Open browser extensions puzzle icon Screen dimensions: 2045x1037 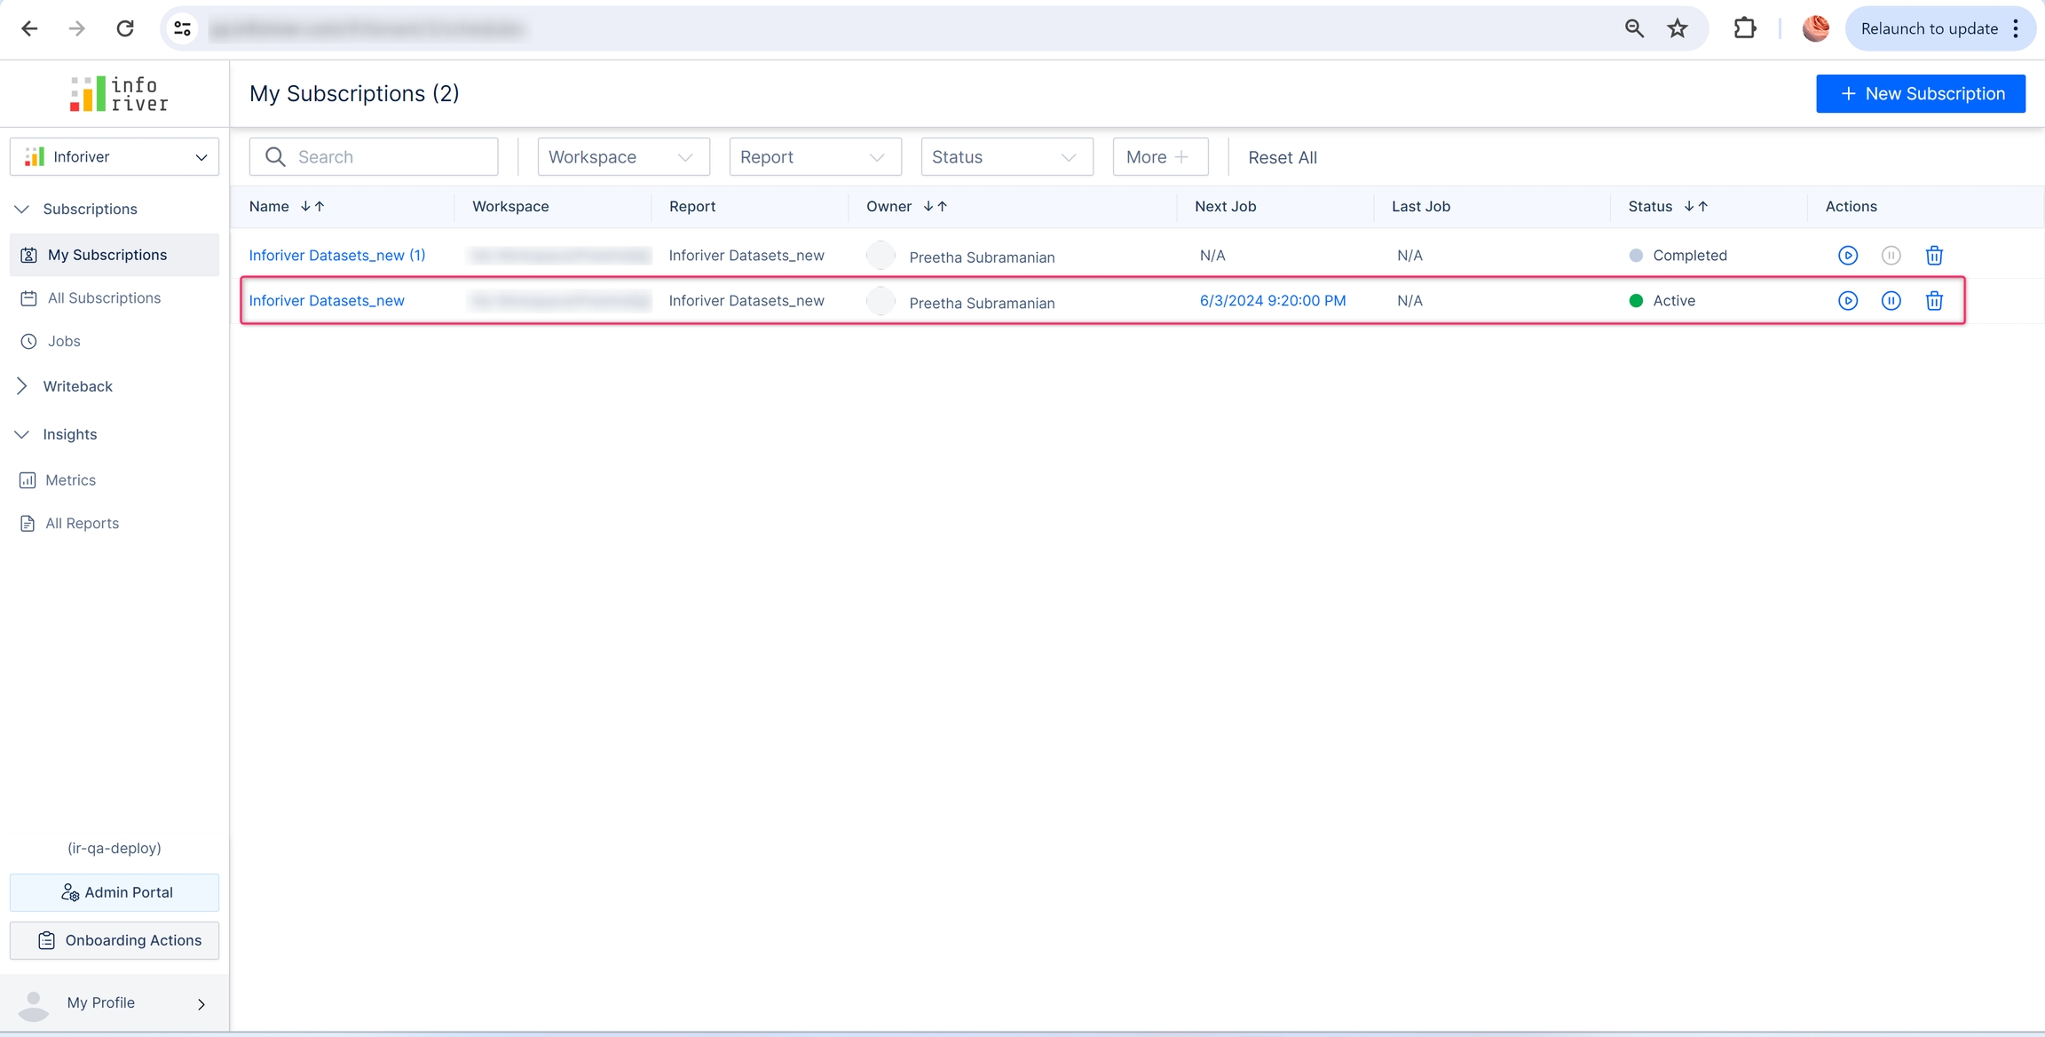pos(1744,29)
